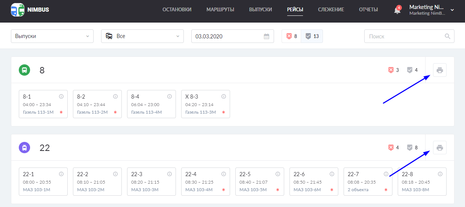Click route 22 red failed count icon

point(391,148)
